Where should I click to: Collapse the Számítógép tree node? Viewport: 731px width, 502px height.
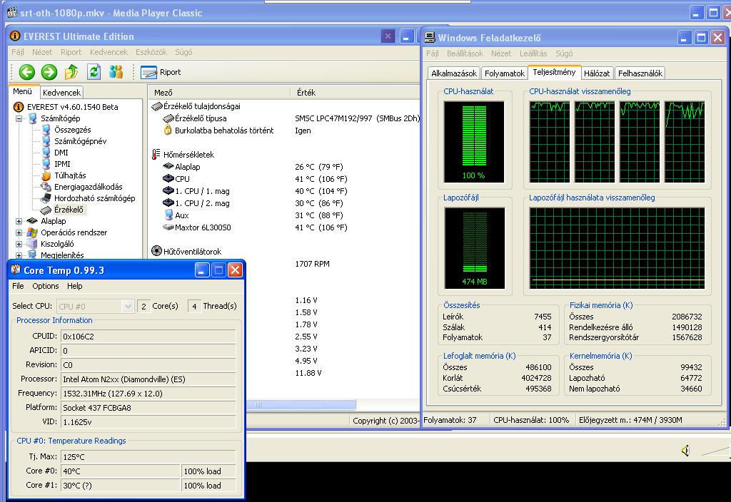19,119
